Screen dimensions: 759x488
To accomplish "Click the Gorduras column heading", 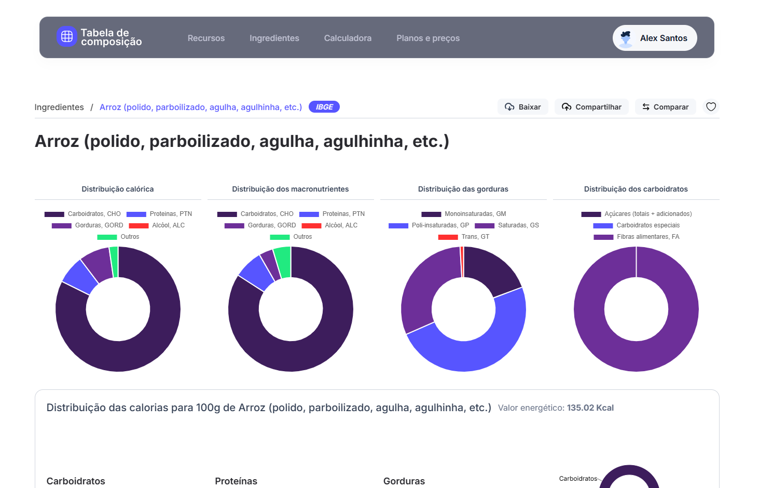I will [404, 481].
